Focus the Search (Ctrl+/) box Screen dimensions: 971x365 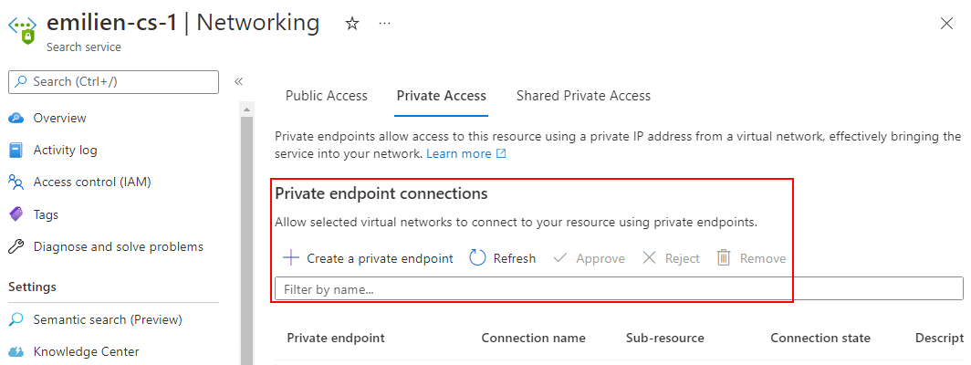113,82
